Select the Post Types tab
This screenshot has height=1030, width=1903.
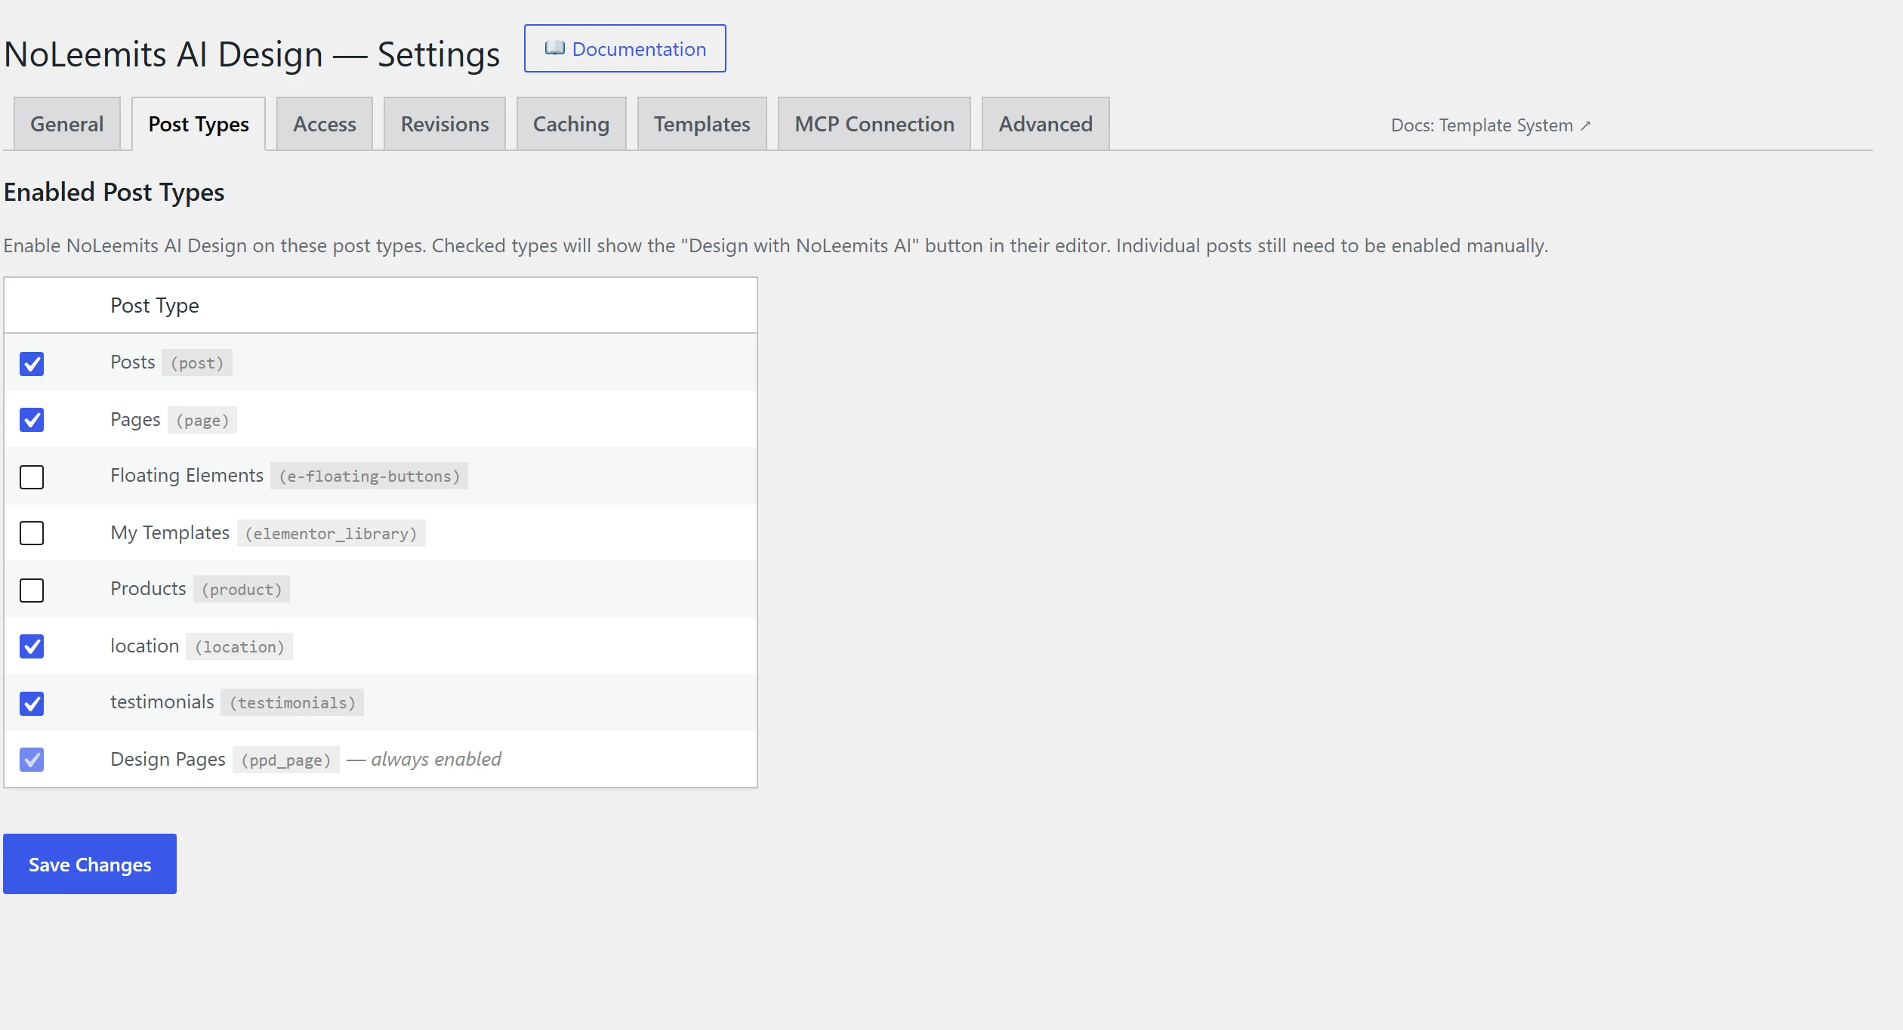pyautogui.click(x=199, y=124)
